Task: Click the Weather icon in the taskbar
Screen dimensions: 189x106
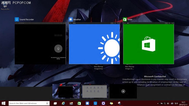Action: (x=87, y=103)
